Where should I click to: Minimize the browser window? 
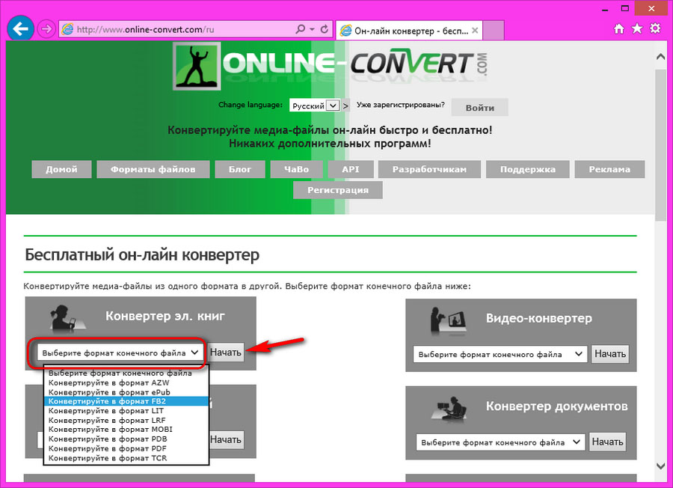[605, 8]
